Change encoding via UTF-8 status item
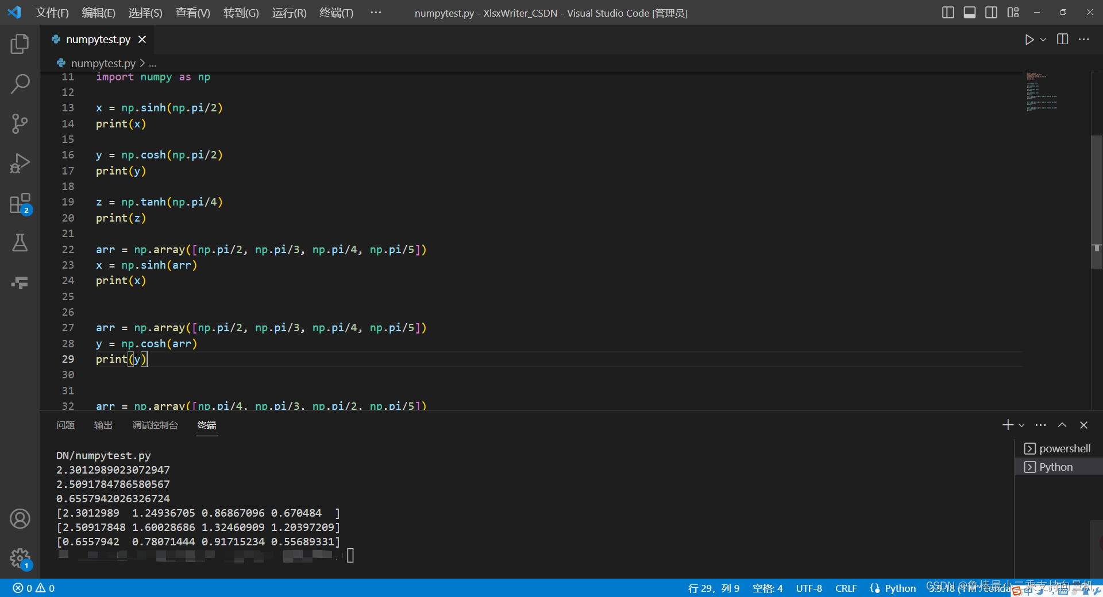 point(809,588)
